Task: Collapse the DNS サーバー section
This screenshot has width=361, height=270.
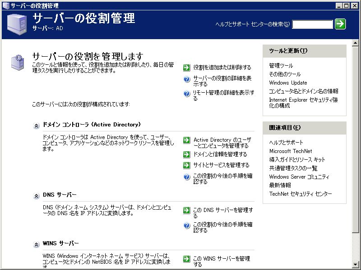Action: (36, 196)
